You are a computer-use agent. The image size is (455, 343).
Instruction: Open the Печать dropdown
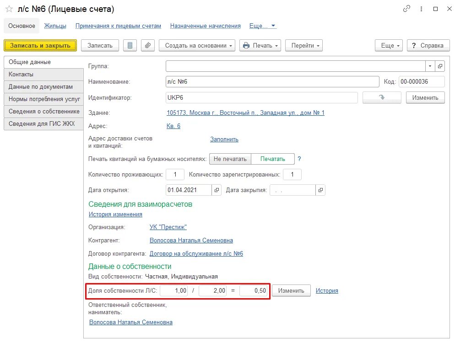pyautogui.click(x=260, y=46)
